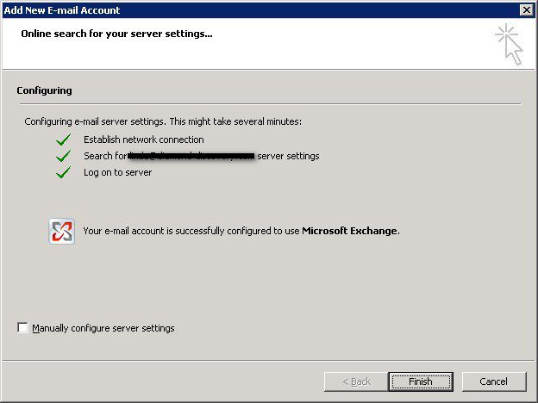Click the blacked-out e-mail address
The height and width of the screenshot is (403, 538).
click(x=191, y=156)
